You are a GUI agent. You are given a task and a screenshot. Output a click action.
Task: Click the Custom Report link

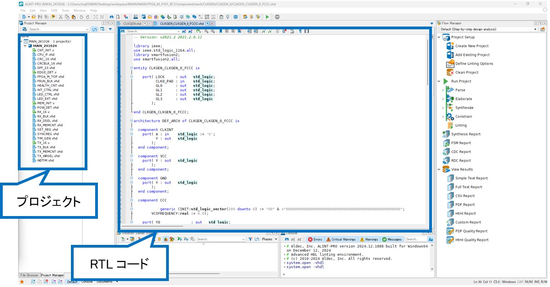click(468, 222)
